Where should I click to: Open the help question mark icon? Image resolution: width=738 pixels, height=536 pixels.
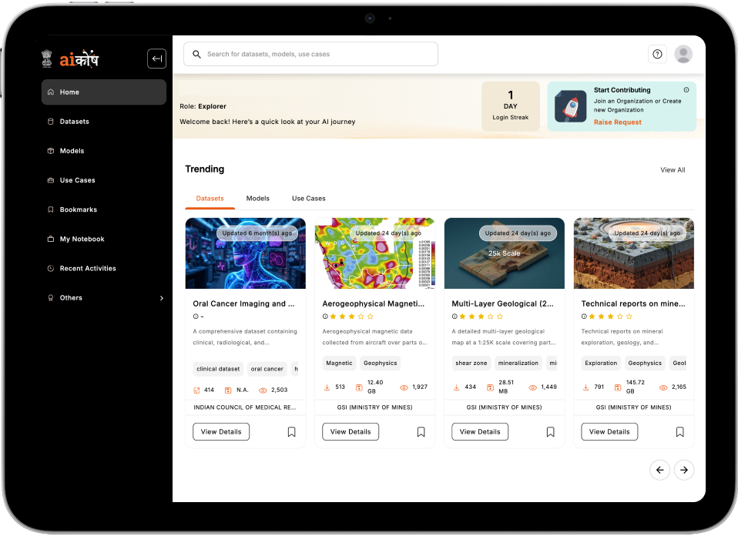[x=657, y=54]
